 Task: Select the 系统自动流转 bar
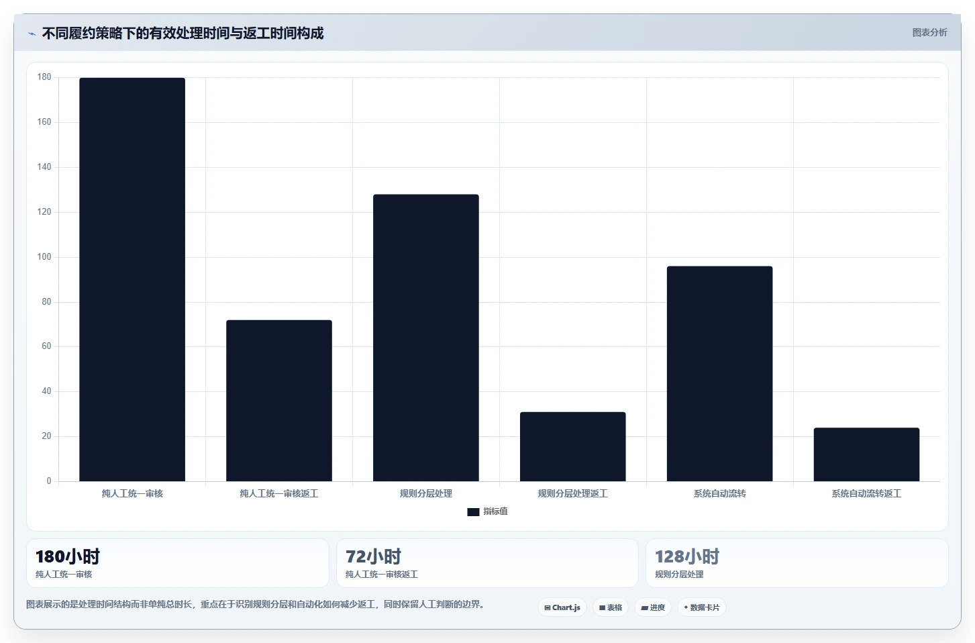click(720, 374)
